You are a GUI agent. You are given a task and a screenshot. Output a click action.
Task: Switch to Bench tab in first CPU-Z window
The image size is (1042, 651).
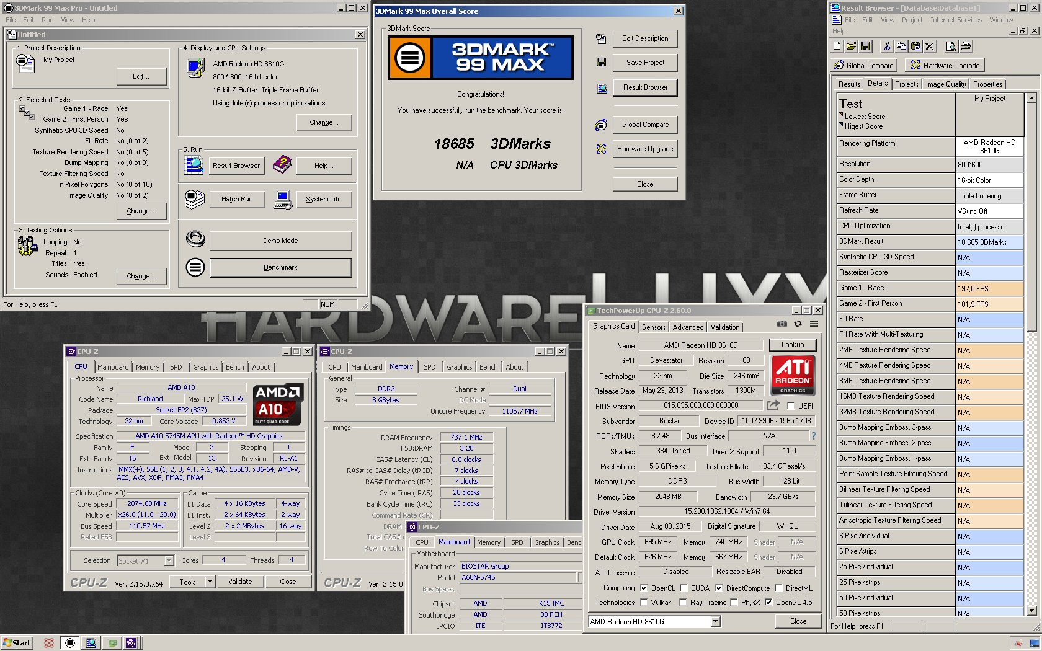pos(234,367)
